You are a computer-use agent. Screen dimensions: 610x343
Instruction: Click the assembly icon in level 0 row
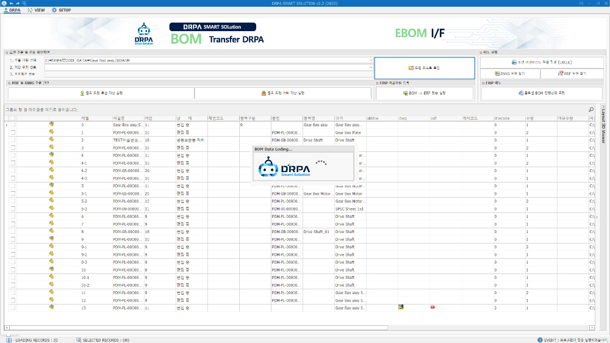click(51, 124)
